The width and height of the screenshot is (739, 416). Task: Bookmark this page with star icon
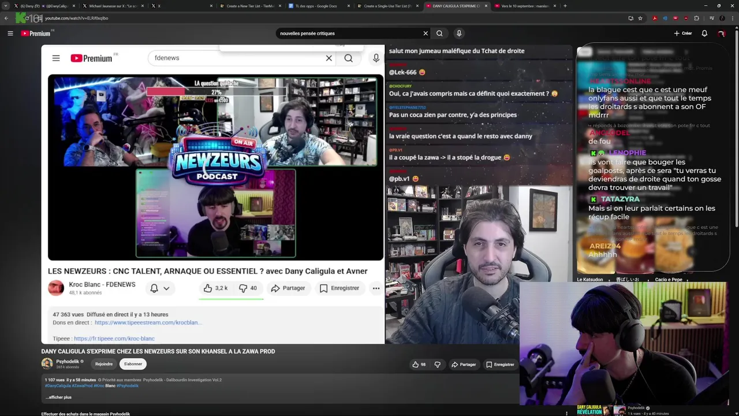pyautogui.click(x=640, y=18)
